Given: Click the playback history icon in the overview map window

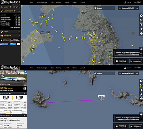Looking at the screenshot, I should [x=141, y=33].
